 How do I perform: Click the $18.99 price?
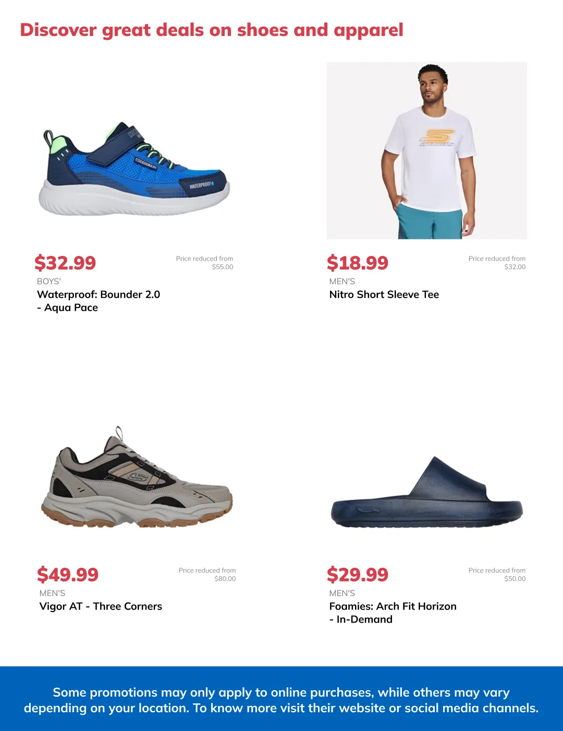358,263
